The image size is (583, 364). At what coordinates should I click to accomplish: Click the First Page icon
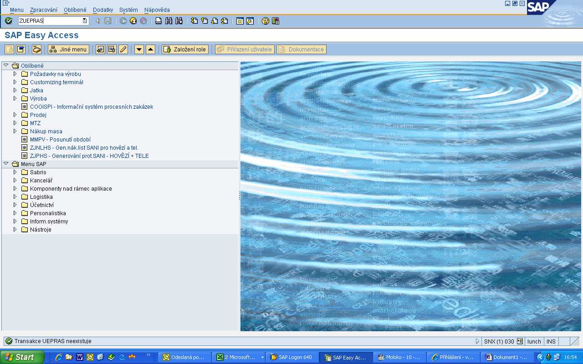coord(194,21)
